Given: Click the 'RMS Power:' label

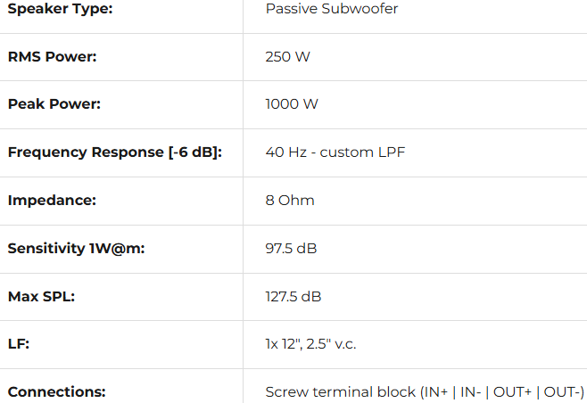Looking at the screenshot, I should point(52,56).
